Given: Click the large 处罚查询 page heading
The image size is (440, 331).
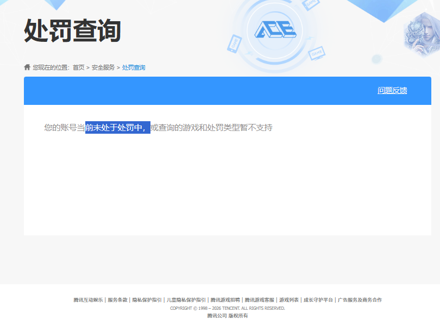Looking at the screenshot, I should point(72,30).
